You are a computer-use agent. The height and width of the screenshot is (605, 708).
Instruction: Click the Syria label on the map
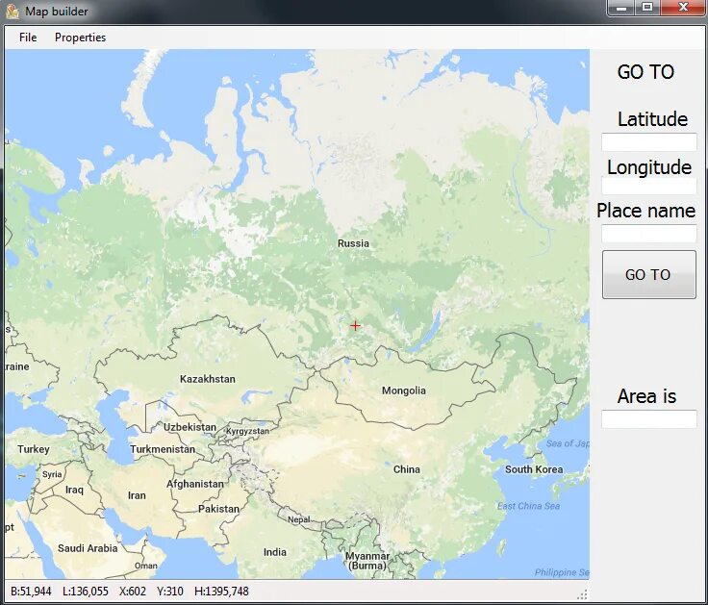52,474
